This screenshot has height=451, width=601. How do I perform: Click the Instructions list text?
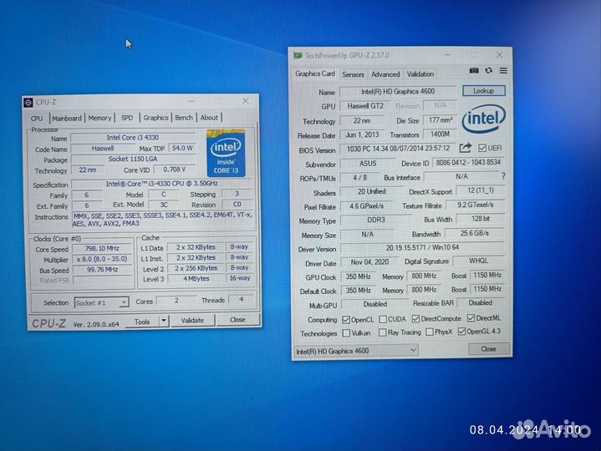[162, 220]
